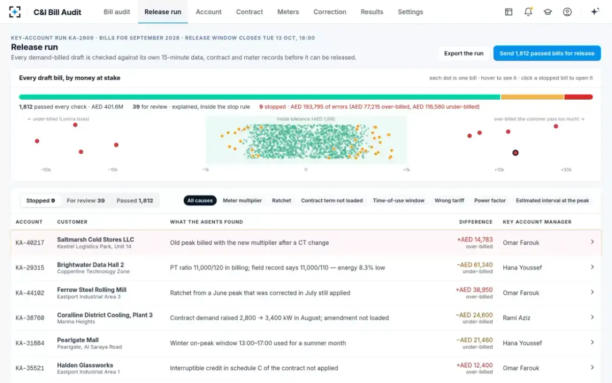Select the All causes filter chip

200,201
